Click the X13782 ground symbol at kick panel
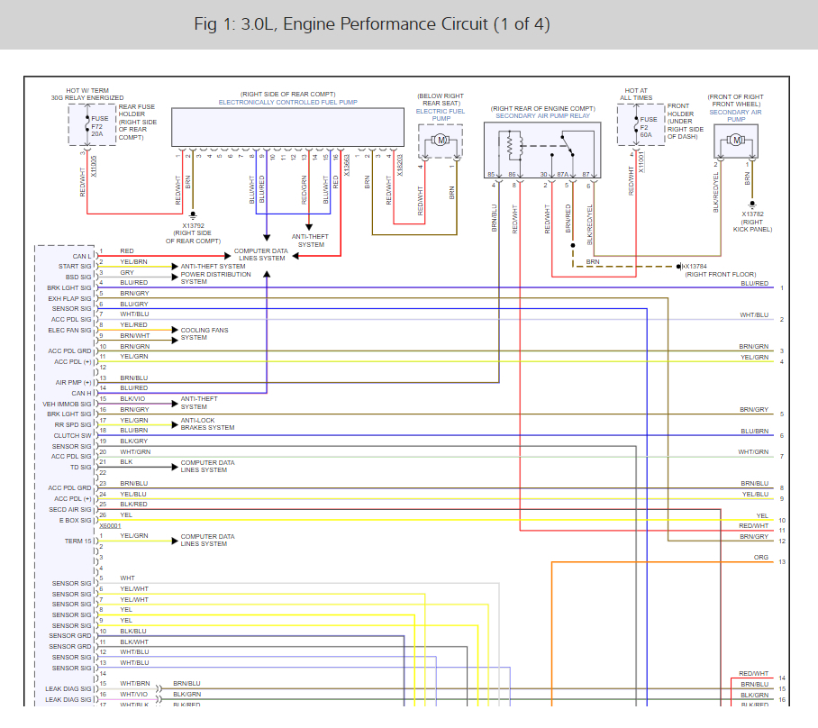The image size is (818, 728). [751, 204]
